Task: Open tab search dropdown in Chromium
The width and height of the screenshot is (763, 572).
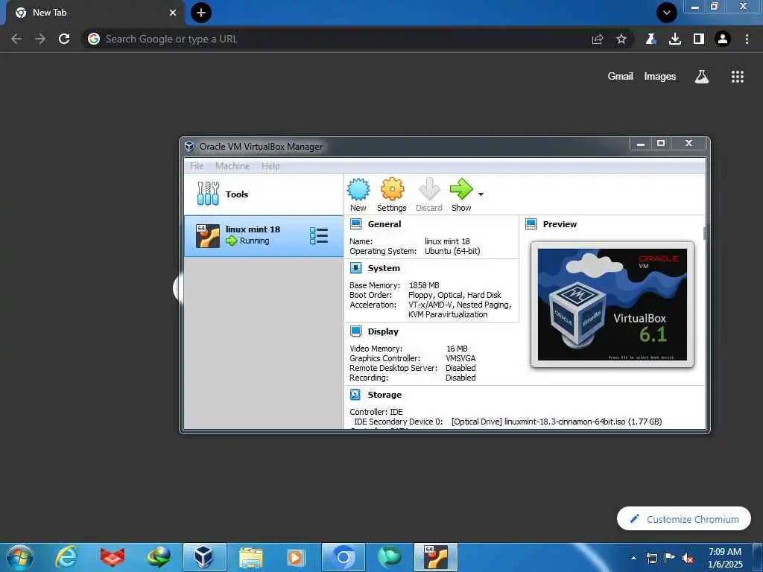Action: click(x=667, y=13)
